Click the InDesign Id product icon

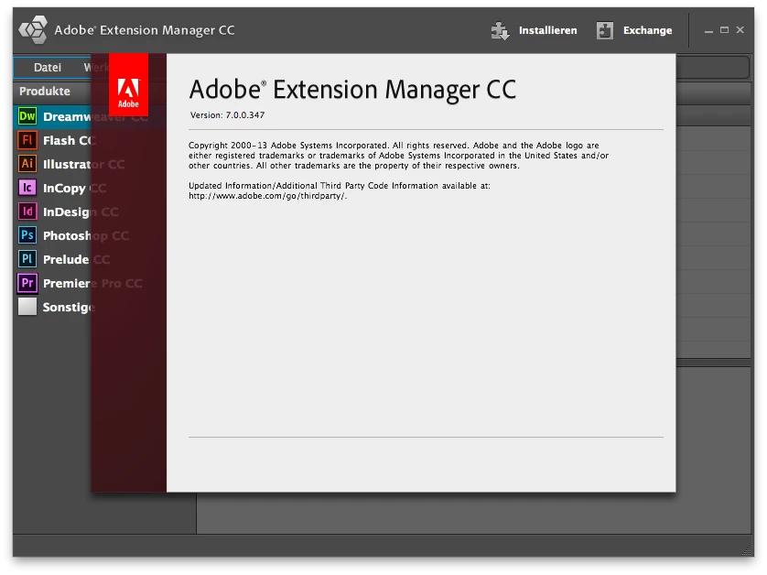pyautogui.click(x=27, y=212)
